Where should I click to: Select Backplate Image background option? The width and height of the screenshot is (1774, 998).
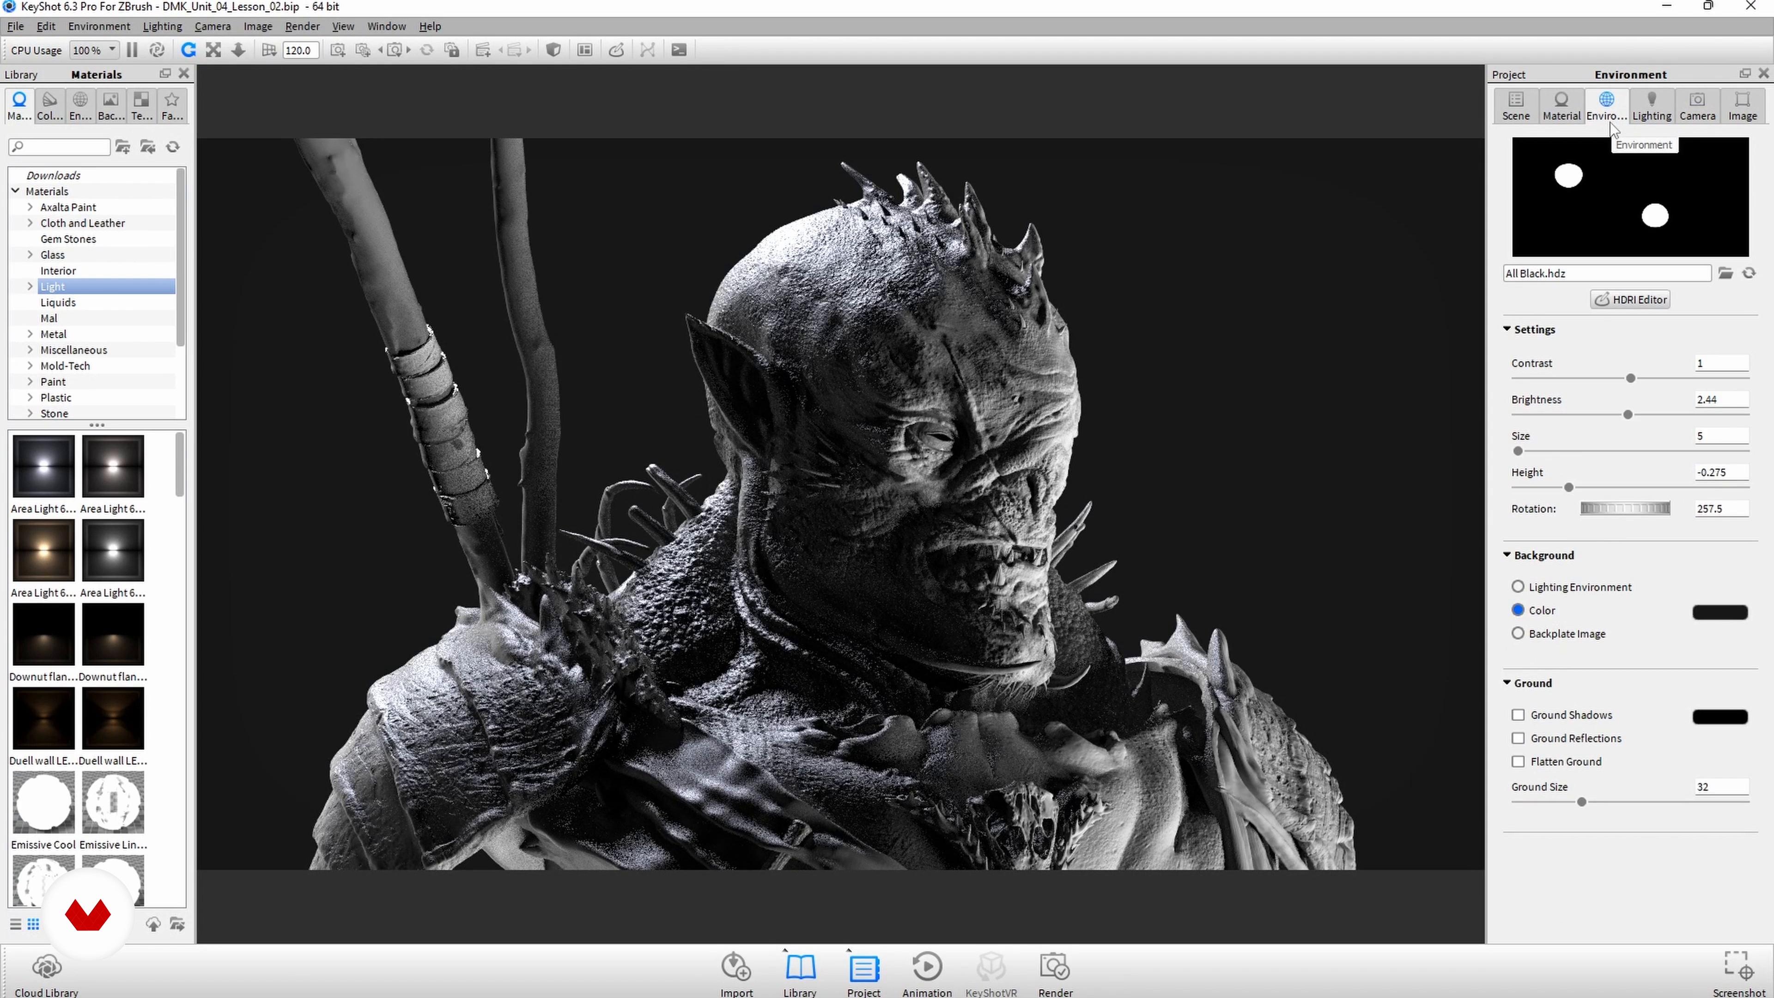click(1518, 633)
